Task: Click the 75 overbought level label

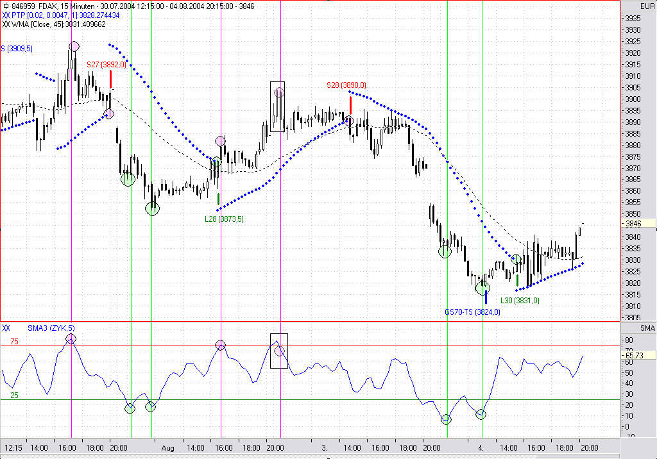Action: pyautogui.click(x=13, y=342)
